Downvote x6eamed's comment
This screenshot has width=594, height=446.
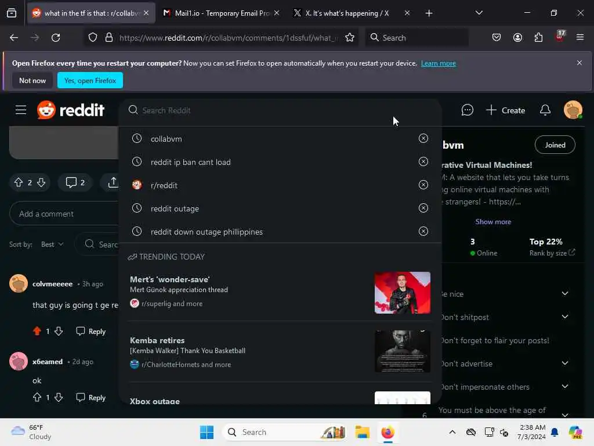(x=59, y=397)
